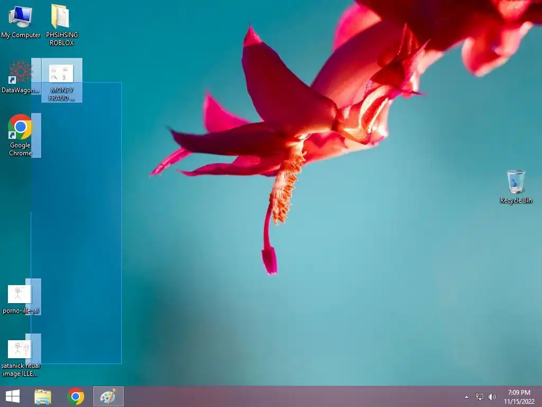Open the network status tray icon
Viewport: 542px width, 407px height.
tap(480, 396)
